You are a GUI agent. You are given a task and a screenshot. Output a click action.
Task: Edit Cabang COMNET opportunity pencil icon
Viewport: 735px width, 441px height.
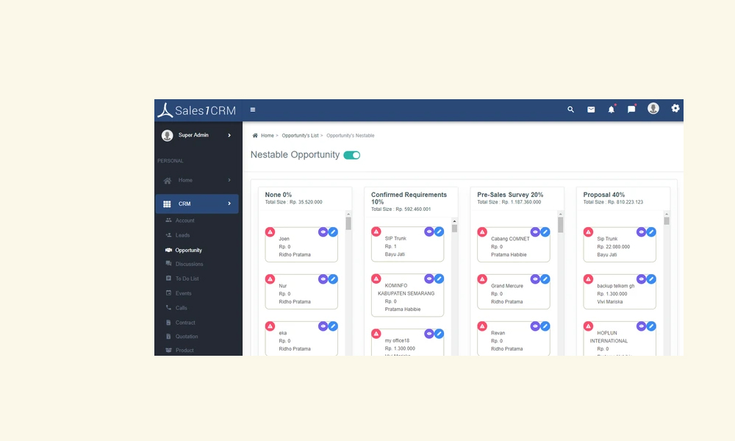(545, 232)
